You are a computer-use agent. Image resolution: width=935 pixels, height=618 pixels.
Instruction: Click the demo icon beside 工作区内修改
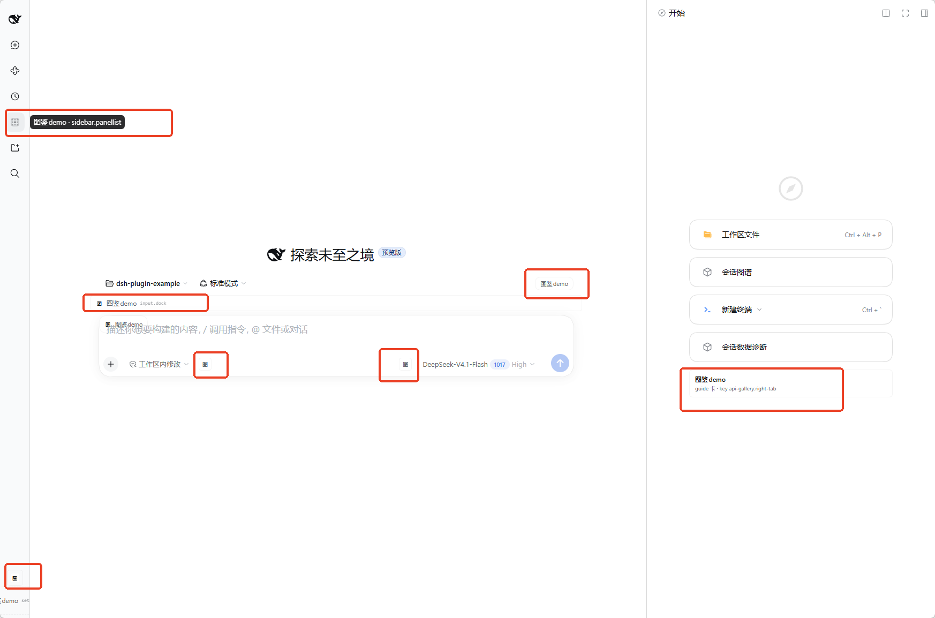[x=205, y=364]
